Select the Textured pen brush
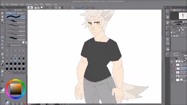The width and height of the screenshot is (187, 105). pyautogui.click(x=15, y=39)
